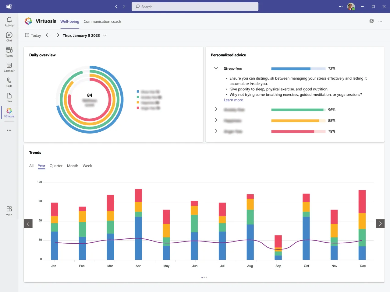Switch to Communication coach tab
Image resolution: width=390 pixels, height=292 pixels.
[x=102, y=21]
